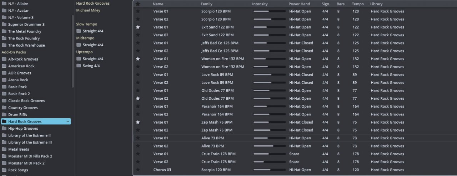Viewport: 457px width, 176px height.
Task: Click the Intensity column header
Action: point(260,4)
